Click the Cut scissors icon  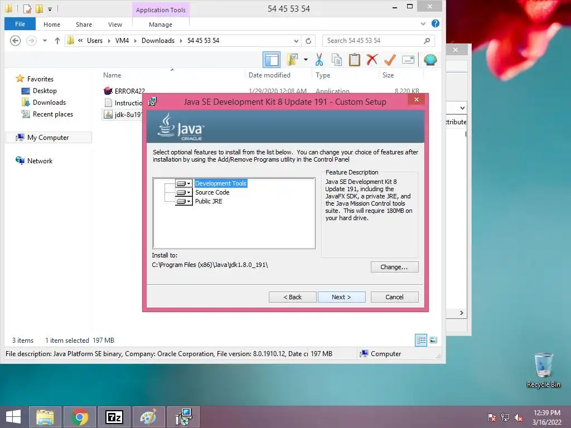(319, 60)
